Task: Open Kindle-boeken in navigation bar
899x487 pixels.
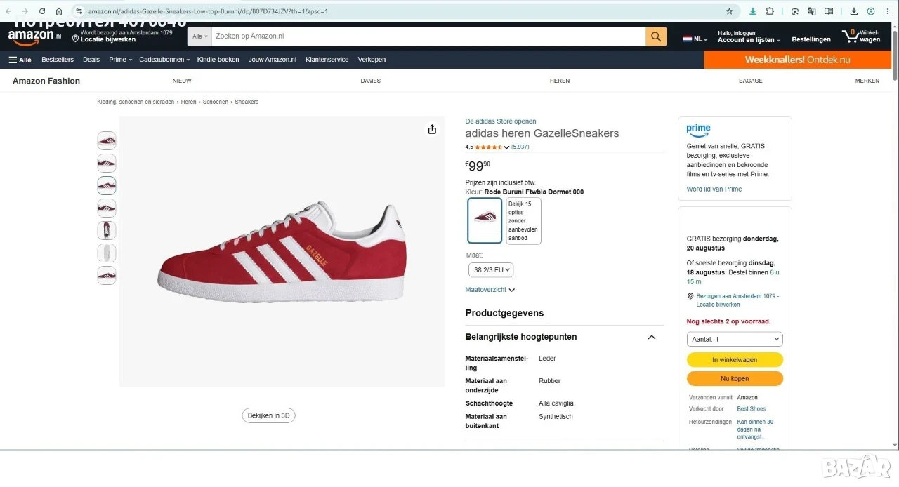Action: pos(218,60)
